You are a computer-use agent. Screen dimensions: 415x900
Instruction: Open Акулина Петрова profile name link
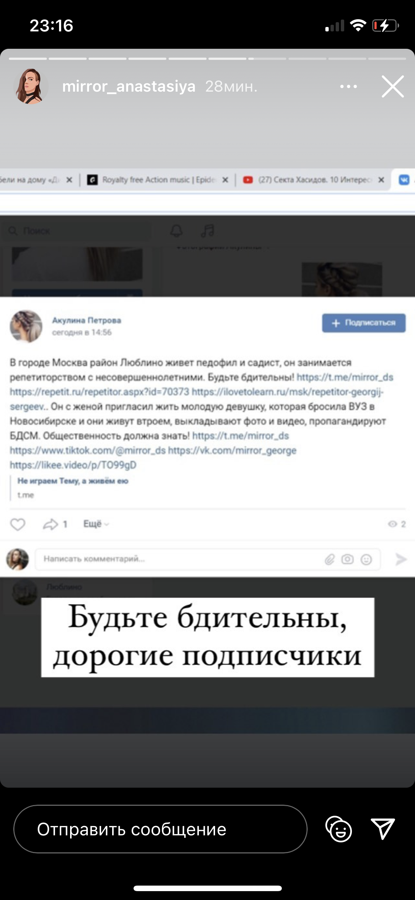pyautogui.click(x=86, y=320)
